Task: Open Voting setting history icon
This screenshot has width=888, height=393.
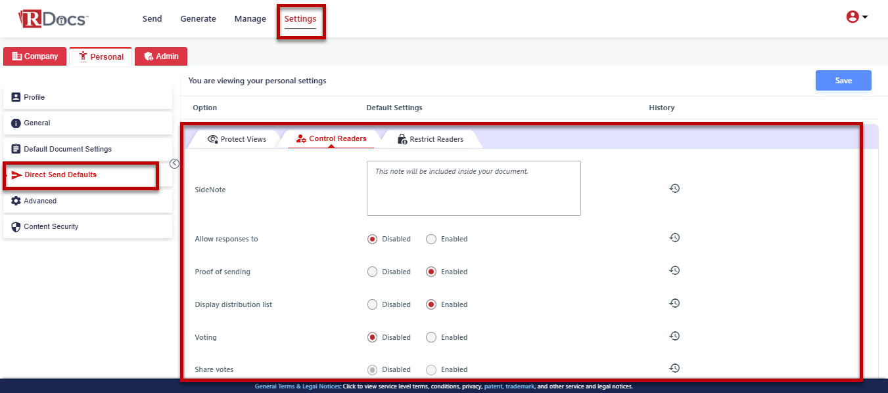Action: click(674, 336)
